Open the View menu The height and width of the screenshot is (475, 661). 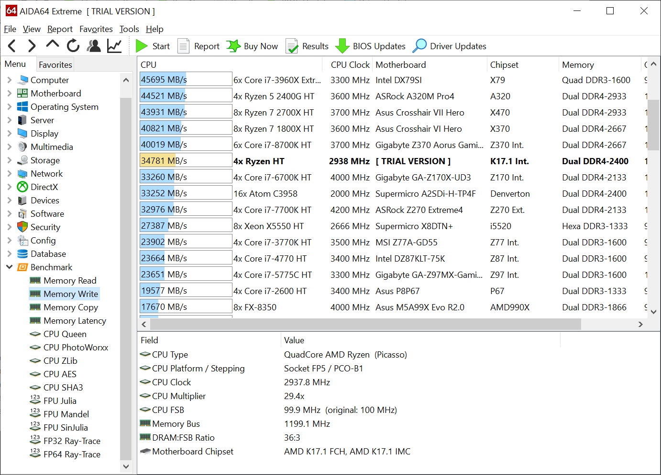coord(32,29)
